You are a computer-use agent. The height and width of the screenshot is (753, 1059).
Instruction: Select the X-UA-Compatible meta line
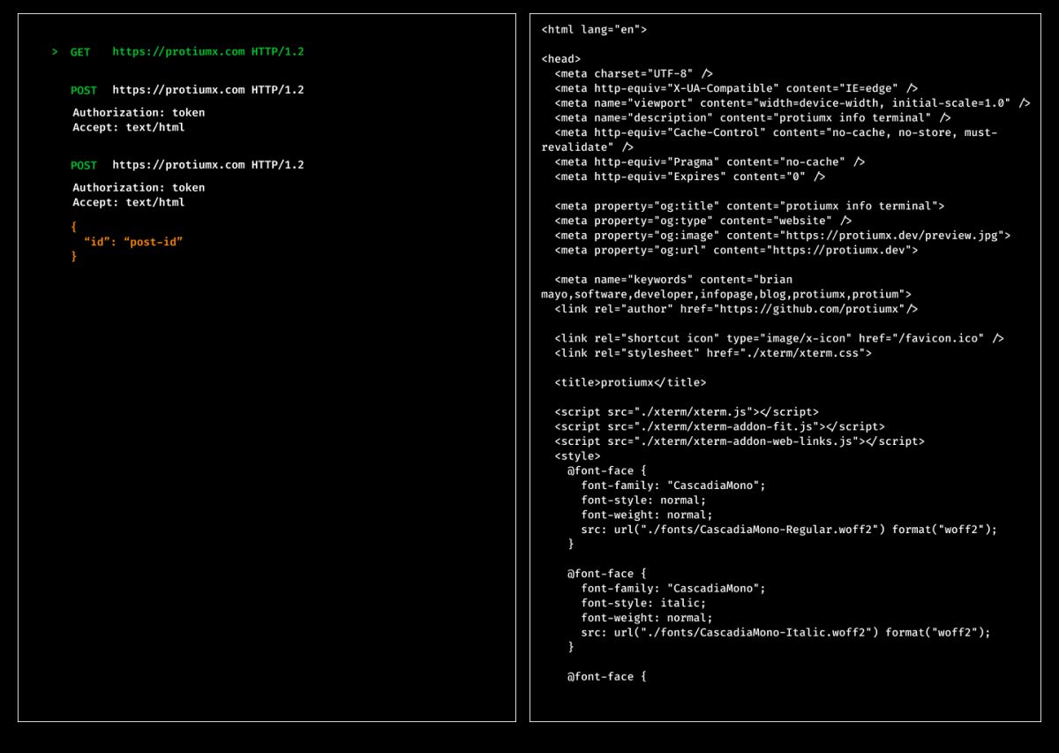click(736, 88)
